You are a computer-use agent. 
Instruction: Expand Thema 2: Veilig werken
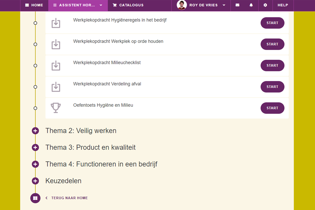click(35, 131)
